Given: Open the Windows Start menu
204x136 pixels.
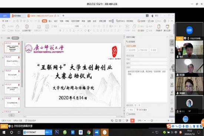Looking at the screenshot, I should click(x=4, y=132).
